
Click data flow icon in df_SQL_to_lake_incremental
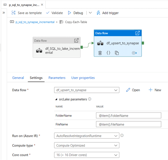coord(39,51)
